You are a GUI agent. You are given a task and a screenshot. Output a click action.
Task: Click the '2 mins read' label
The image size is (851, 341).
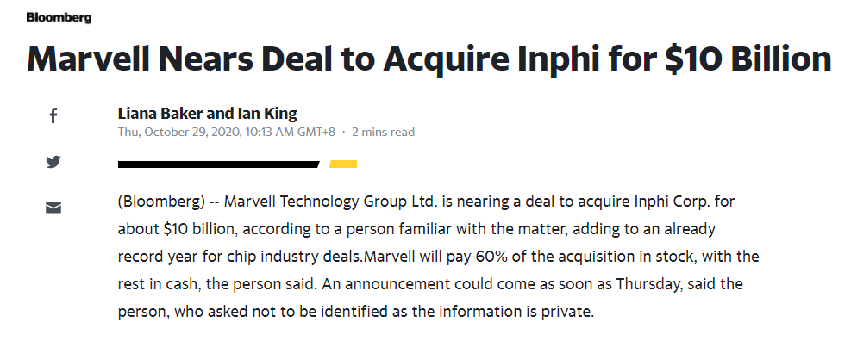(x=383, y=132)
